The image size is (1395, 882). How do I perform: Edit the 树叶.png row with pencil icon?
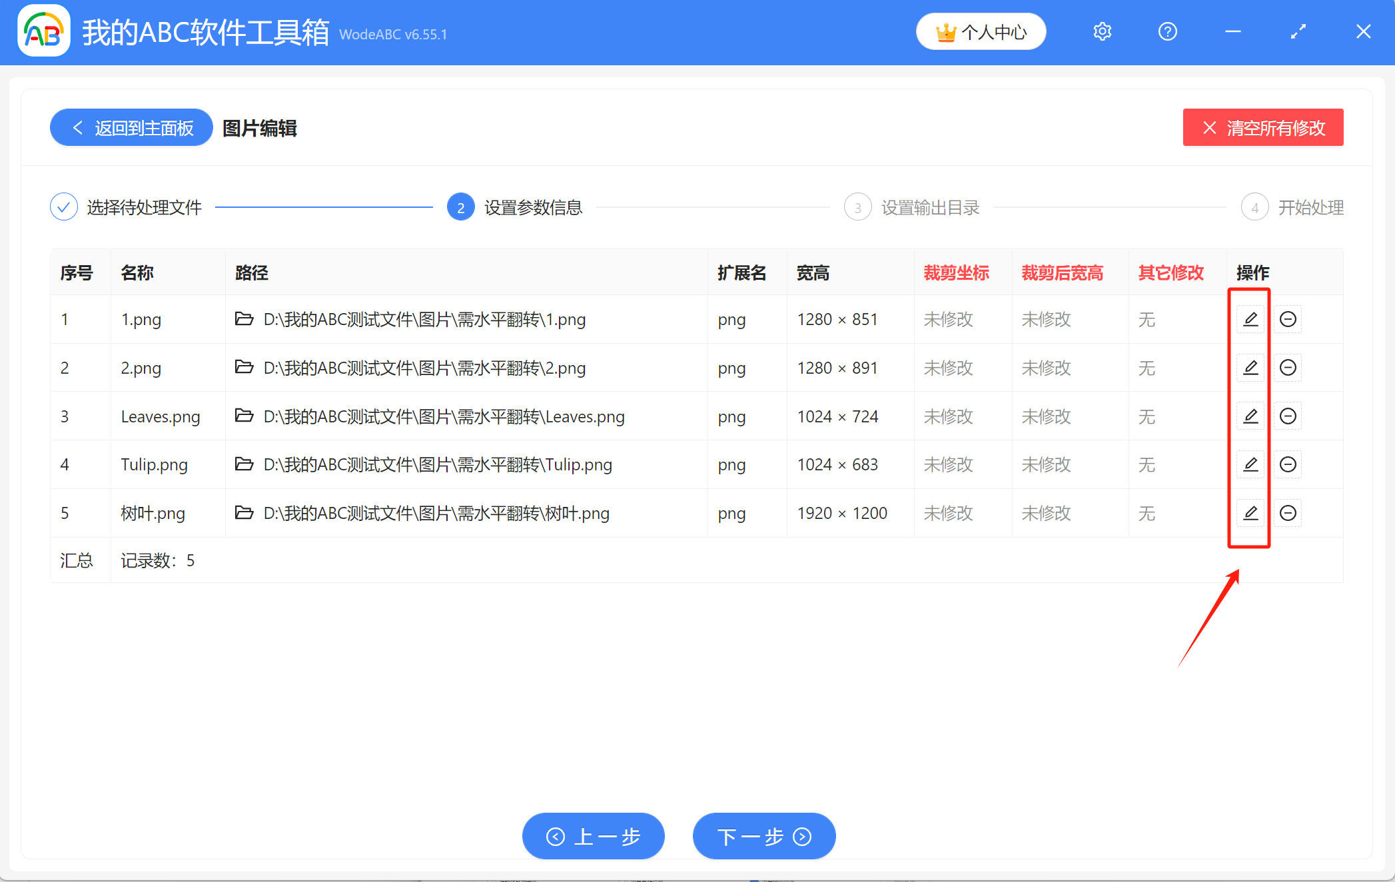click(1250, 513)
